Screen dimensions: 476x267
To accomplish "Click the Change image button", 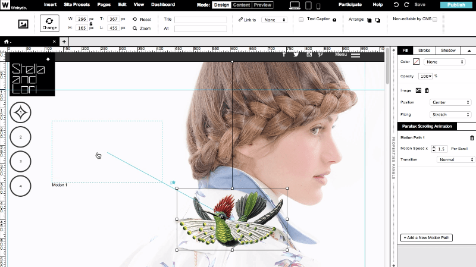I will pos(49,23).
